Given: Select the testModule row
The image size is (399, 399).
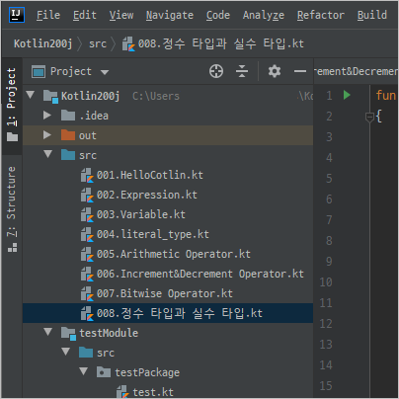Looking at the screenshot, I should click(168, 333).
